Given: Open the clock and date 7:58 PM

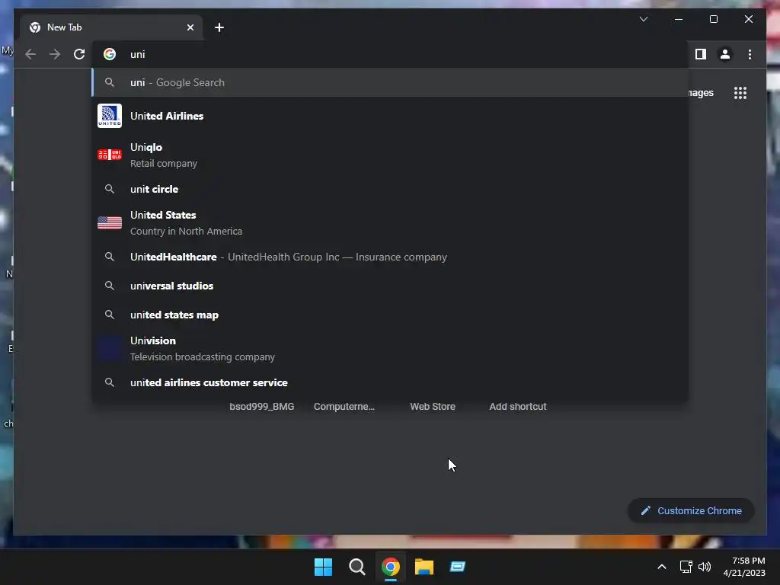Looking at the screenshot, I should (744, 567).
